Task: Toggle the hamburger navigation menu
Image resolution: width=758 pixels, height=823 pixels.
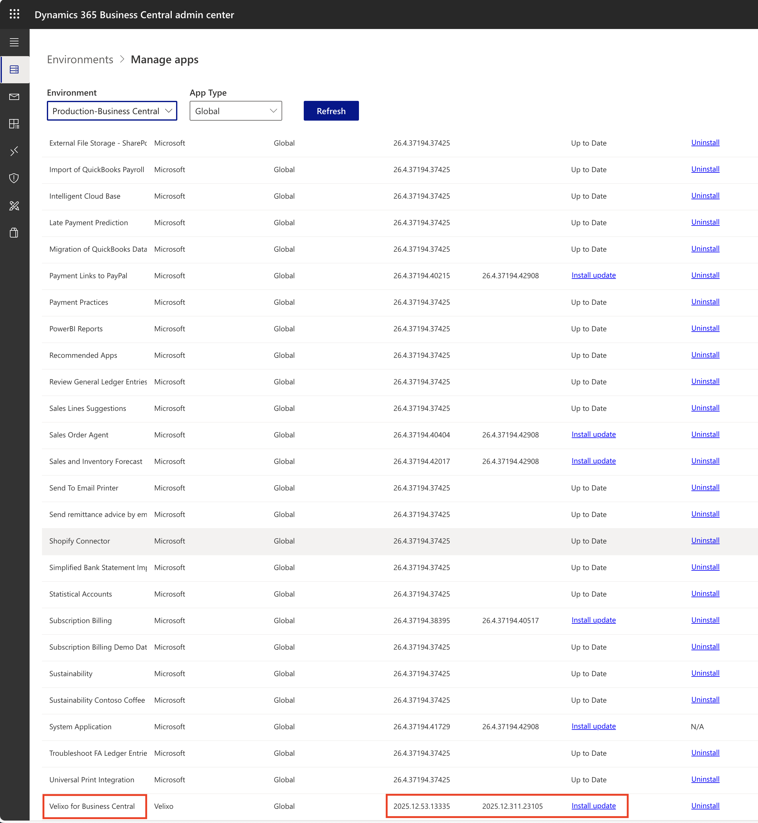Action: 14,42
